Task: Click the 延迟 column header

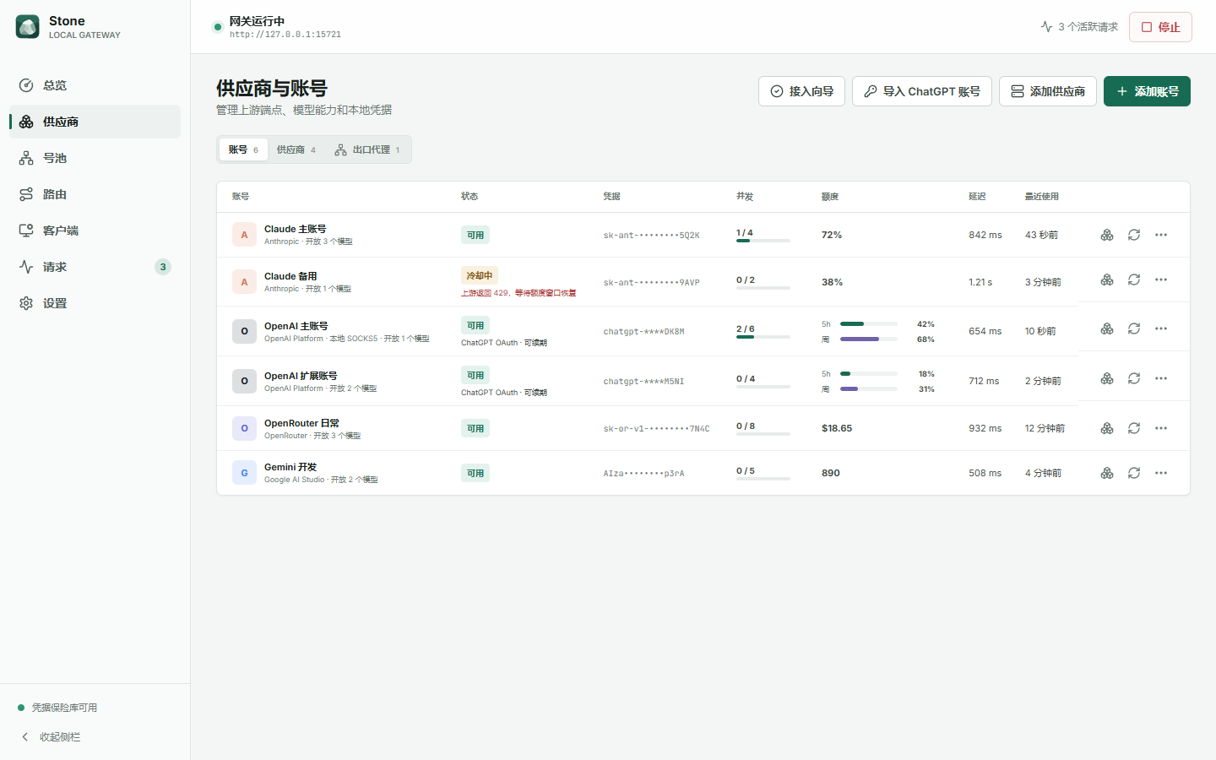Action: coord(977,197)
